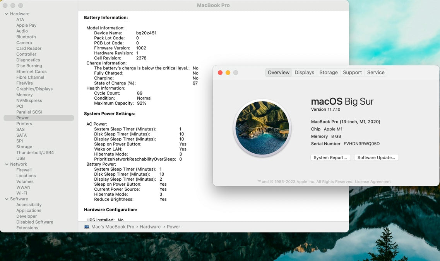Go to the Service tab

375,73
